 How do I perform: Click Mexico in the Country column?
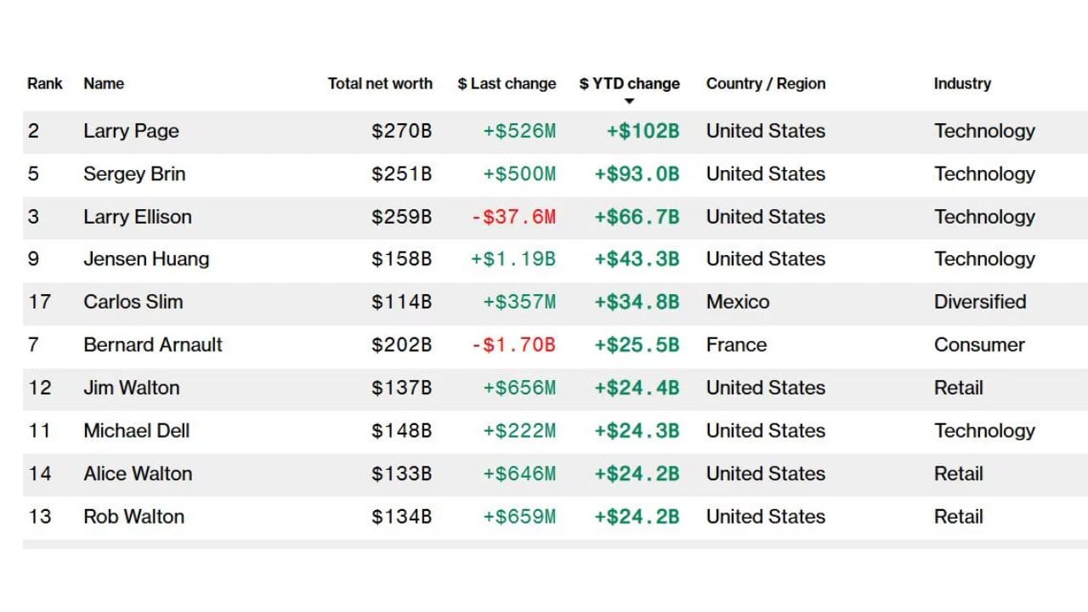pyautogui.click(x=737, y=302)
